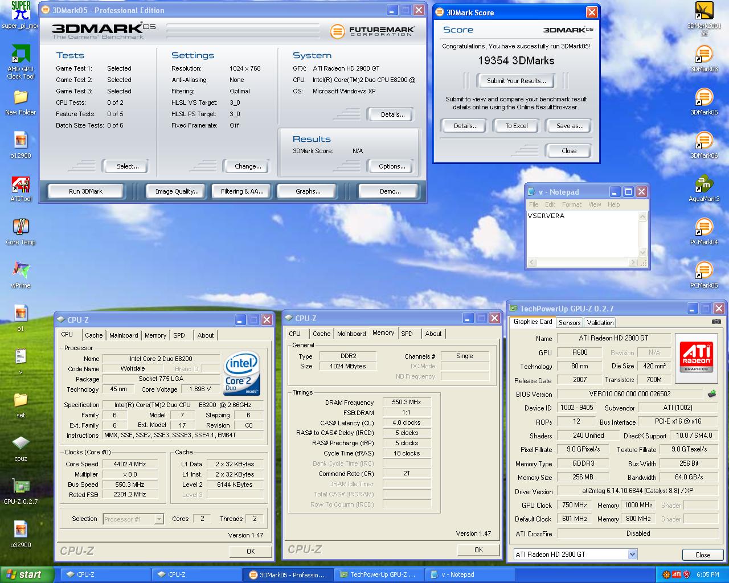Switch to Validation tab in GPU-Z
The image size is (729, 583).
pyautogui.click(x=600, y=322)
